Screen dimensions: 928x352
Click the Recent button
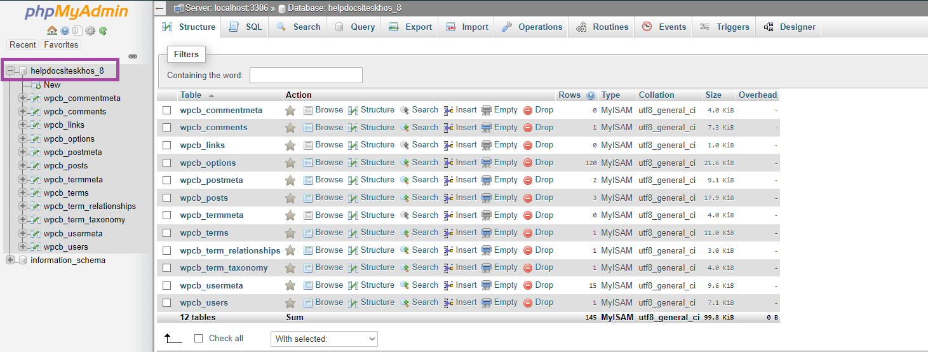23,45
